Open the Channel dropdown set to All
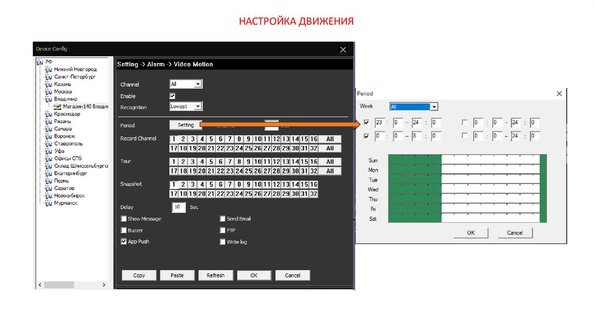This screenshot has height=332, width=594. pos(186,84)
